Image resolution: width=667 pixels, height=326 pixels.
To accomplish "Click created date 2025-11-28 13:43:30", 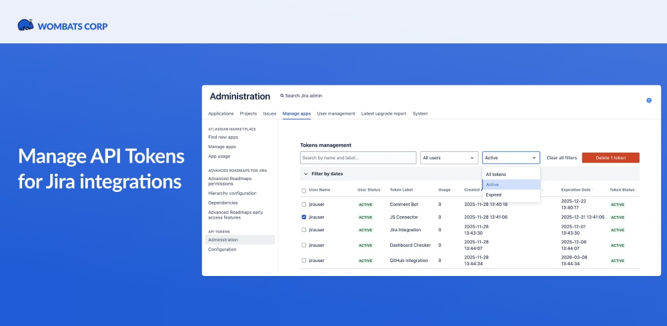I will 476,230.
